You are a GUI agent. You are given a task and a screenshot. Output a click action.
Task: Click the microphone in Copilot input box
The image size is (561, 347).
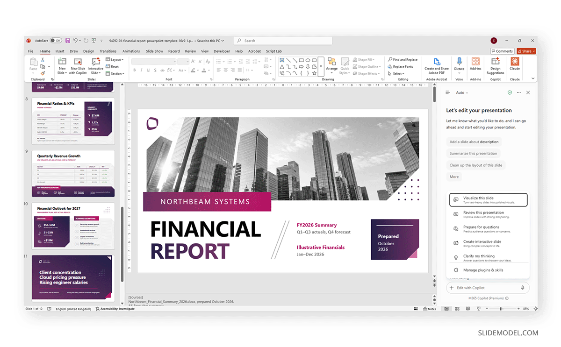pos(523,288)
